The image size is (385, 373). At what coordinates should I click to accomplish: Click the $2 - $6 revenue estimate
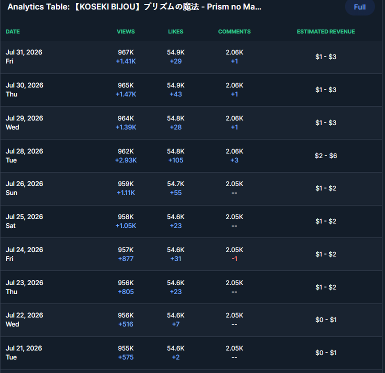tap(326, 155)
